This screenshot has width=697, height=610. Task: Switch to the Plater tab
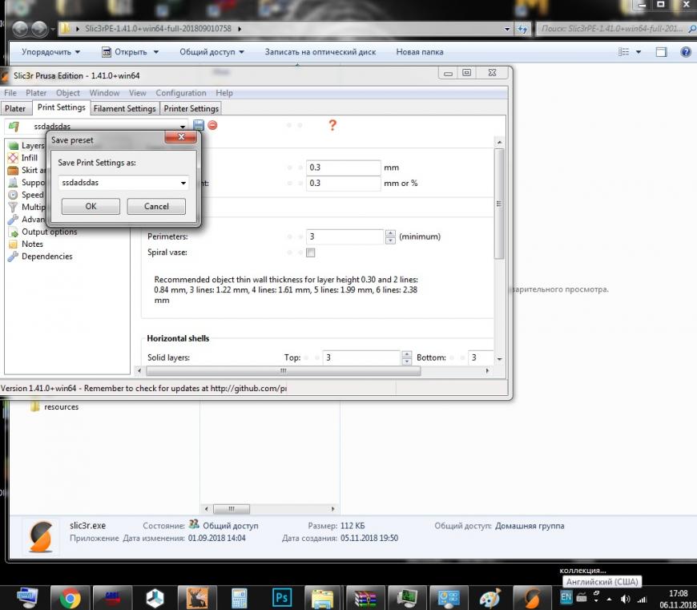pos(15,108)
